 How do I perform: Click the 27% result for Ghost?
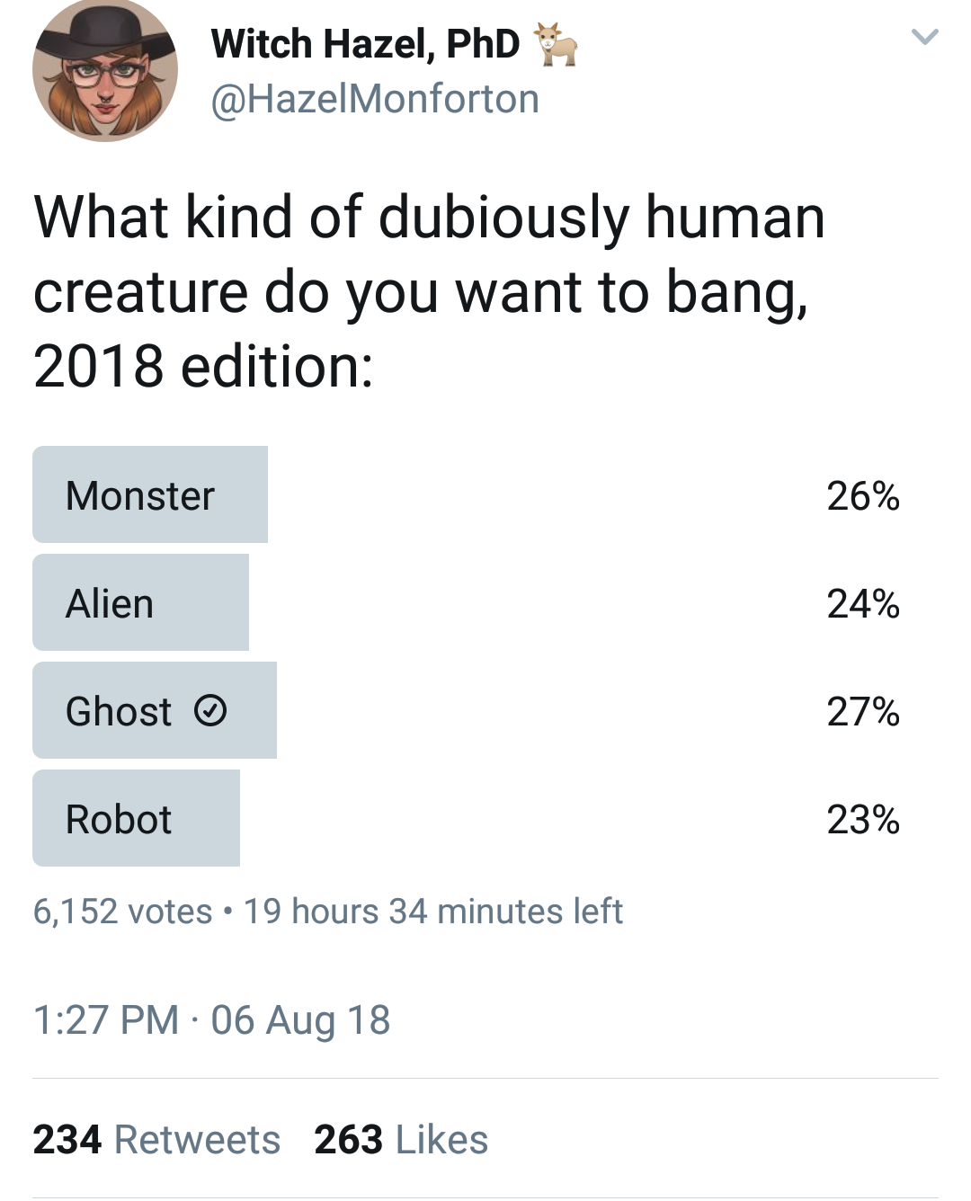pos(863,712)
